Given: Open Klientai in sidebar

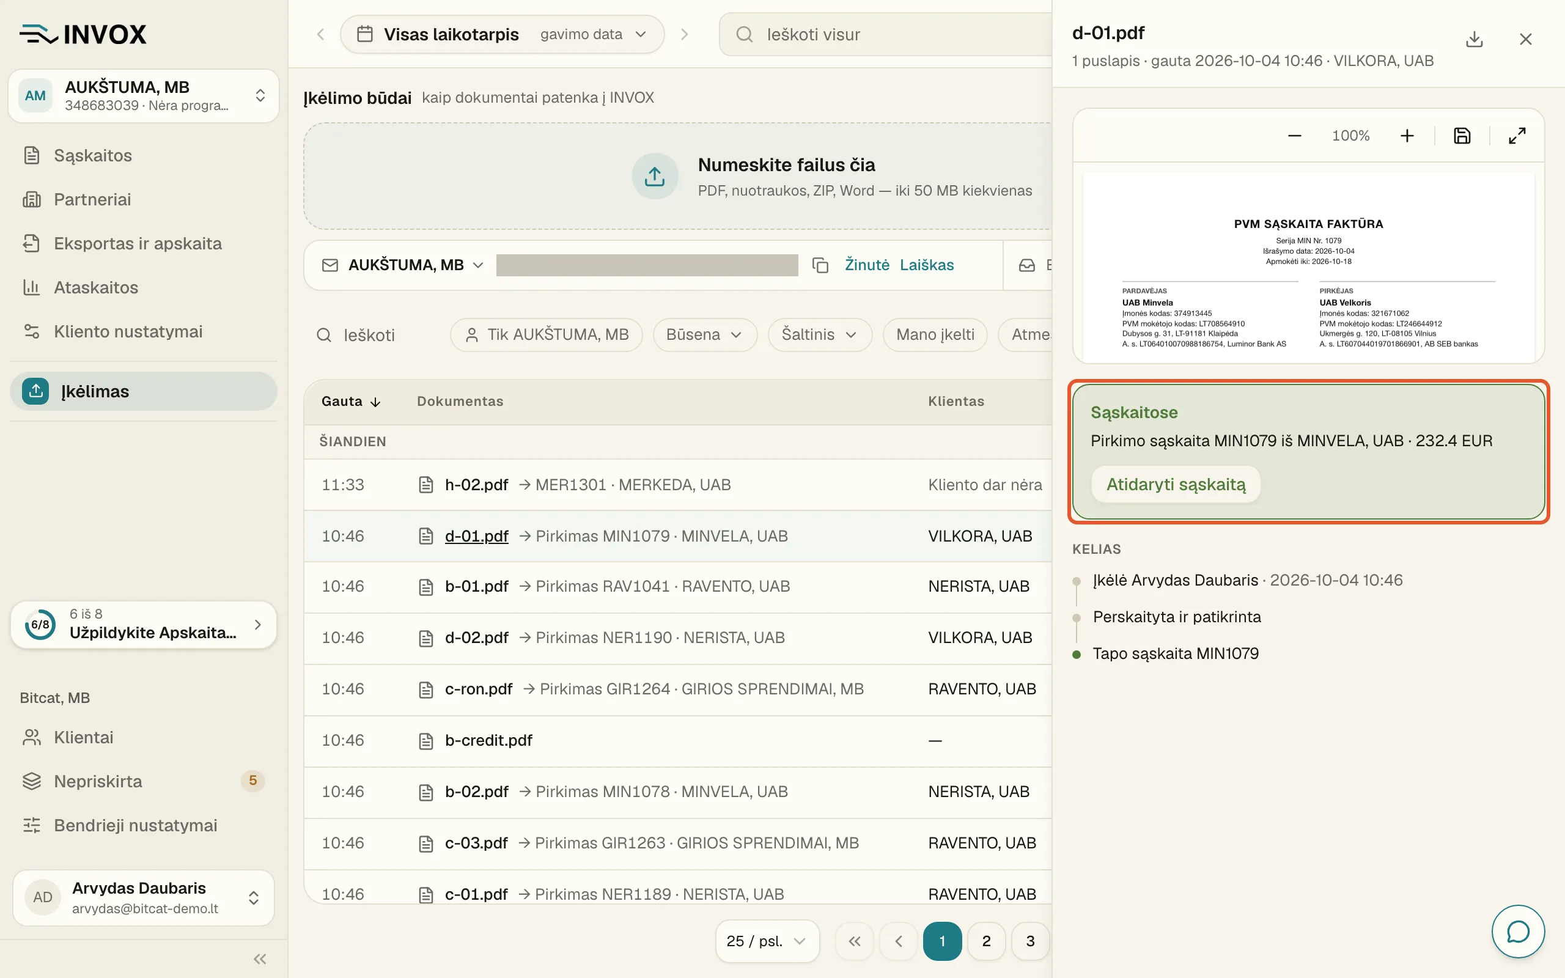Looking at the screenshot, I should pyautogui.click(x=144, y=737).
